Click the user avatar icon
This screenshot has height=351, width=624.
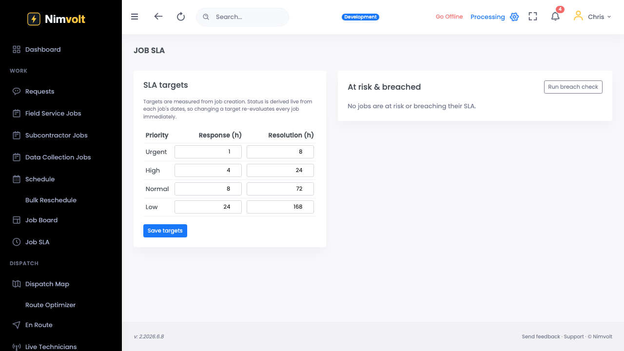click(578, 16)
